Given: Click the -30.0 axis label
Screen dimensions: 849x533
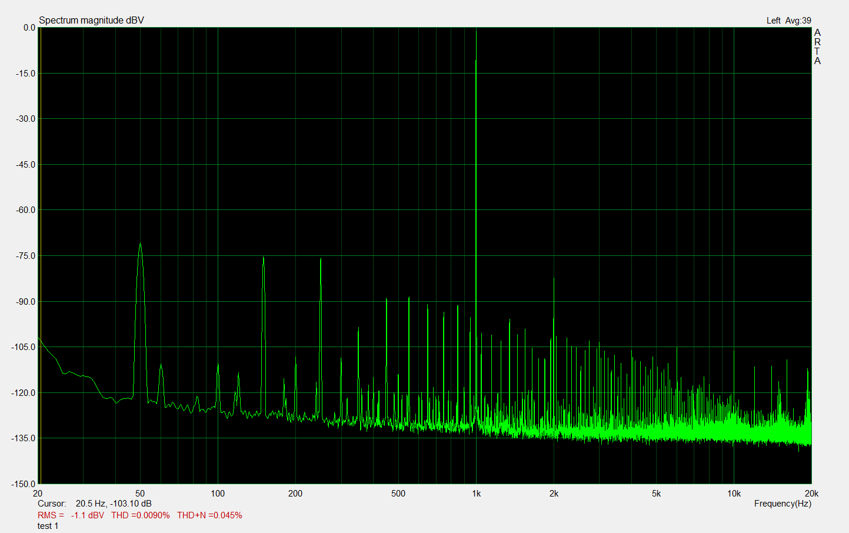Looking at the screenshot, I should 26,119.
